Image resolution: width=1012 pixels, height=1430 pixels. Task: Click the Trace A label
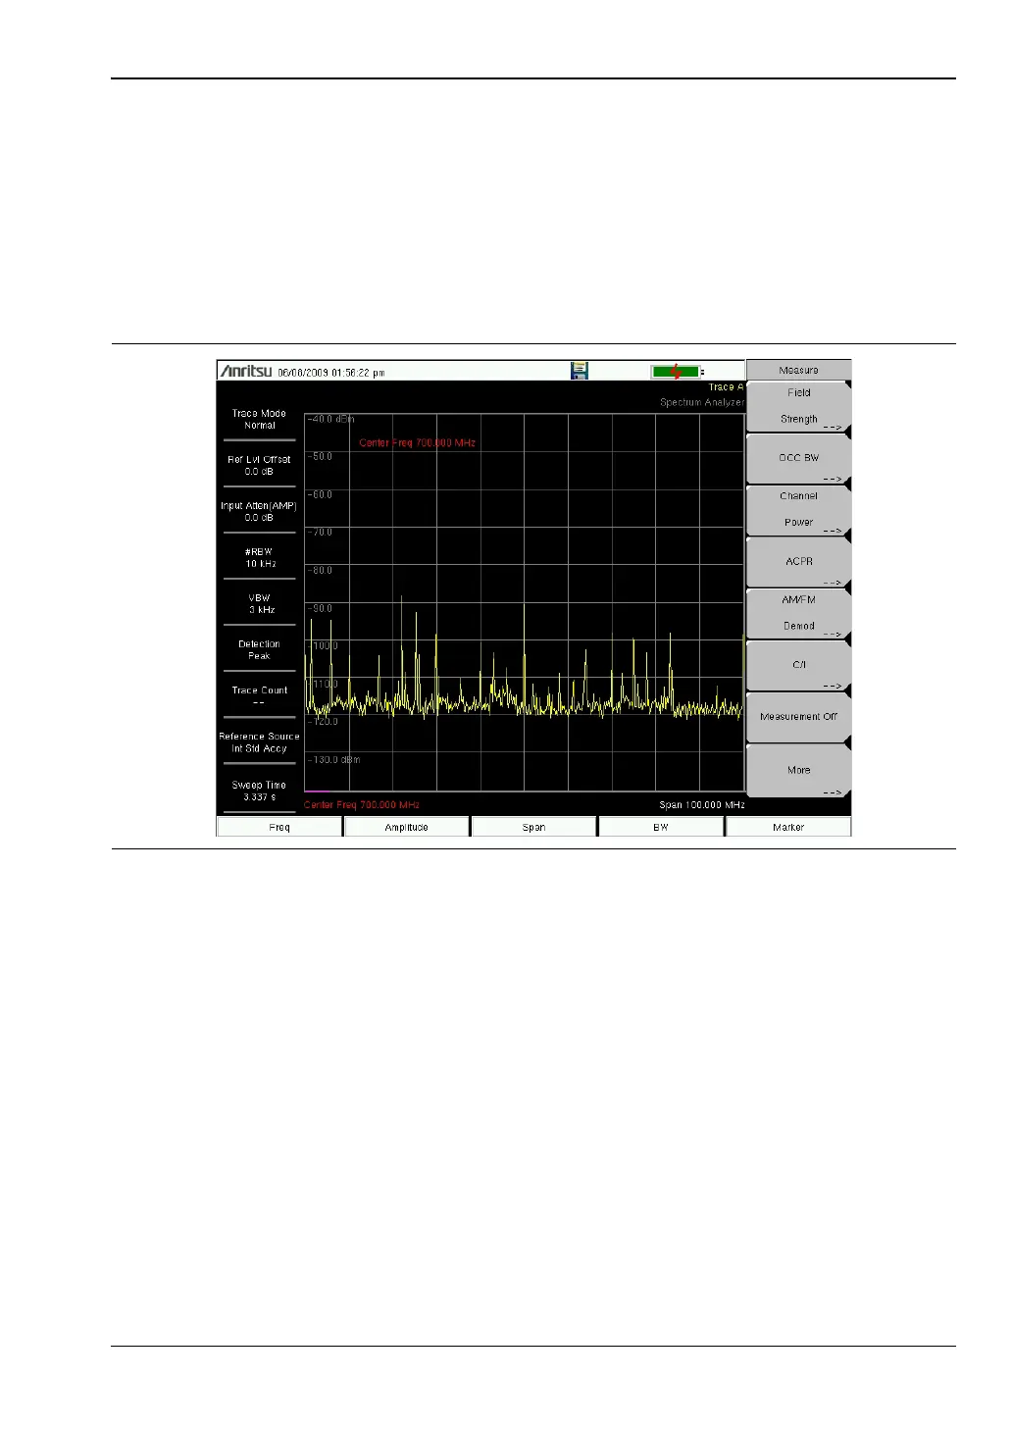pos(727,387)
